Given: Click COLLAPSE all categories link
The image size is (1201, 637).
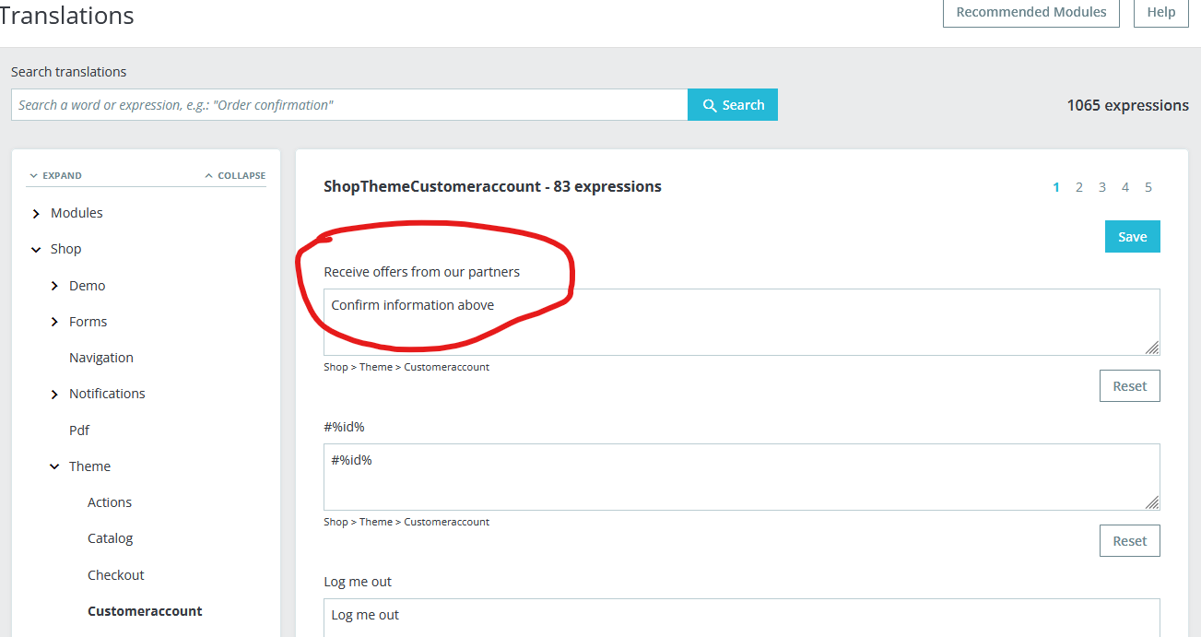Looking at the screenshot, I should click(235, 175).
